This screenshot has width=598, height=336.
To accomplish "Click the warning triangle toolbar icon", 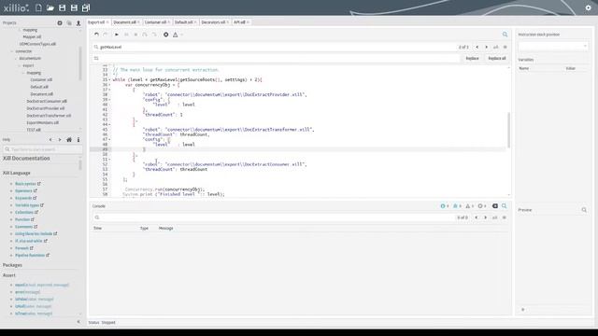I will coord(176,35).
